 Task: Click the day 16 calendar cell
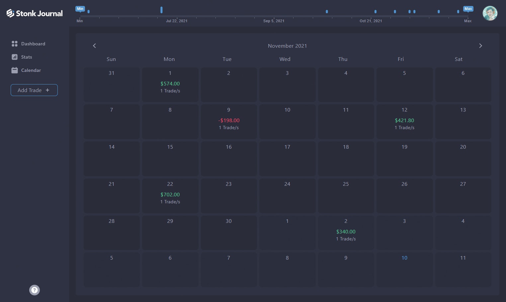229,159
